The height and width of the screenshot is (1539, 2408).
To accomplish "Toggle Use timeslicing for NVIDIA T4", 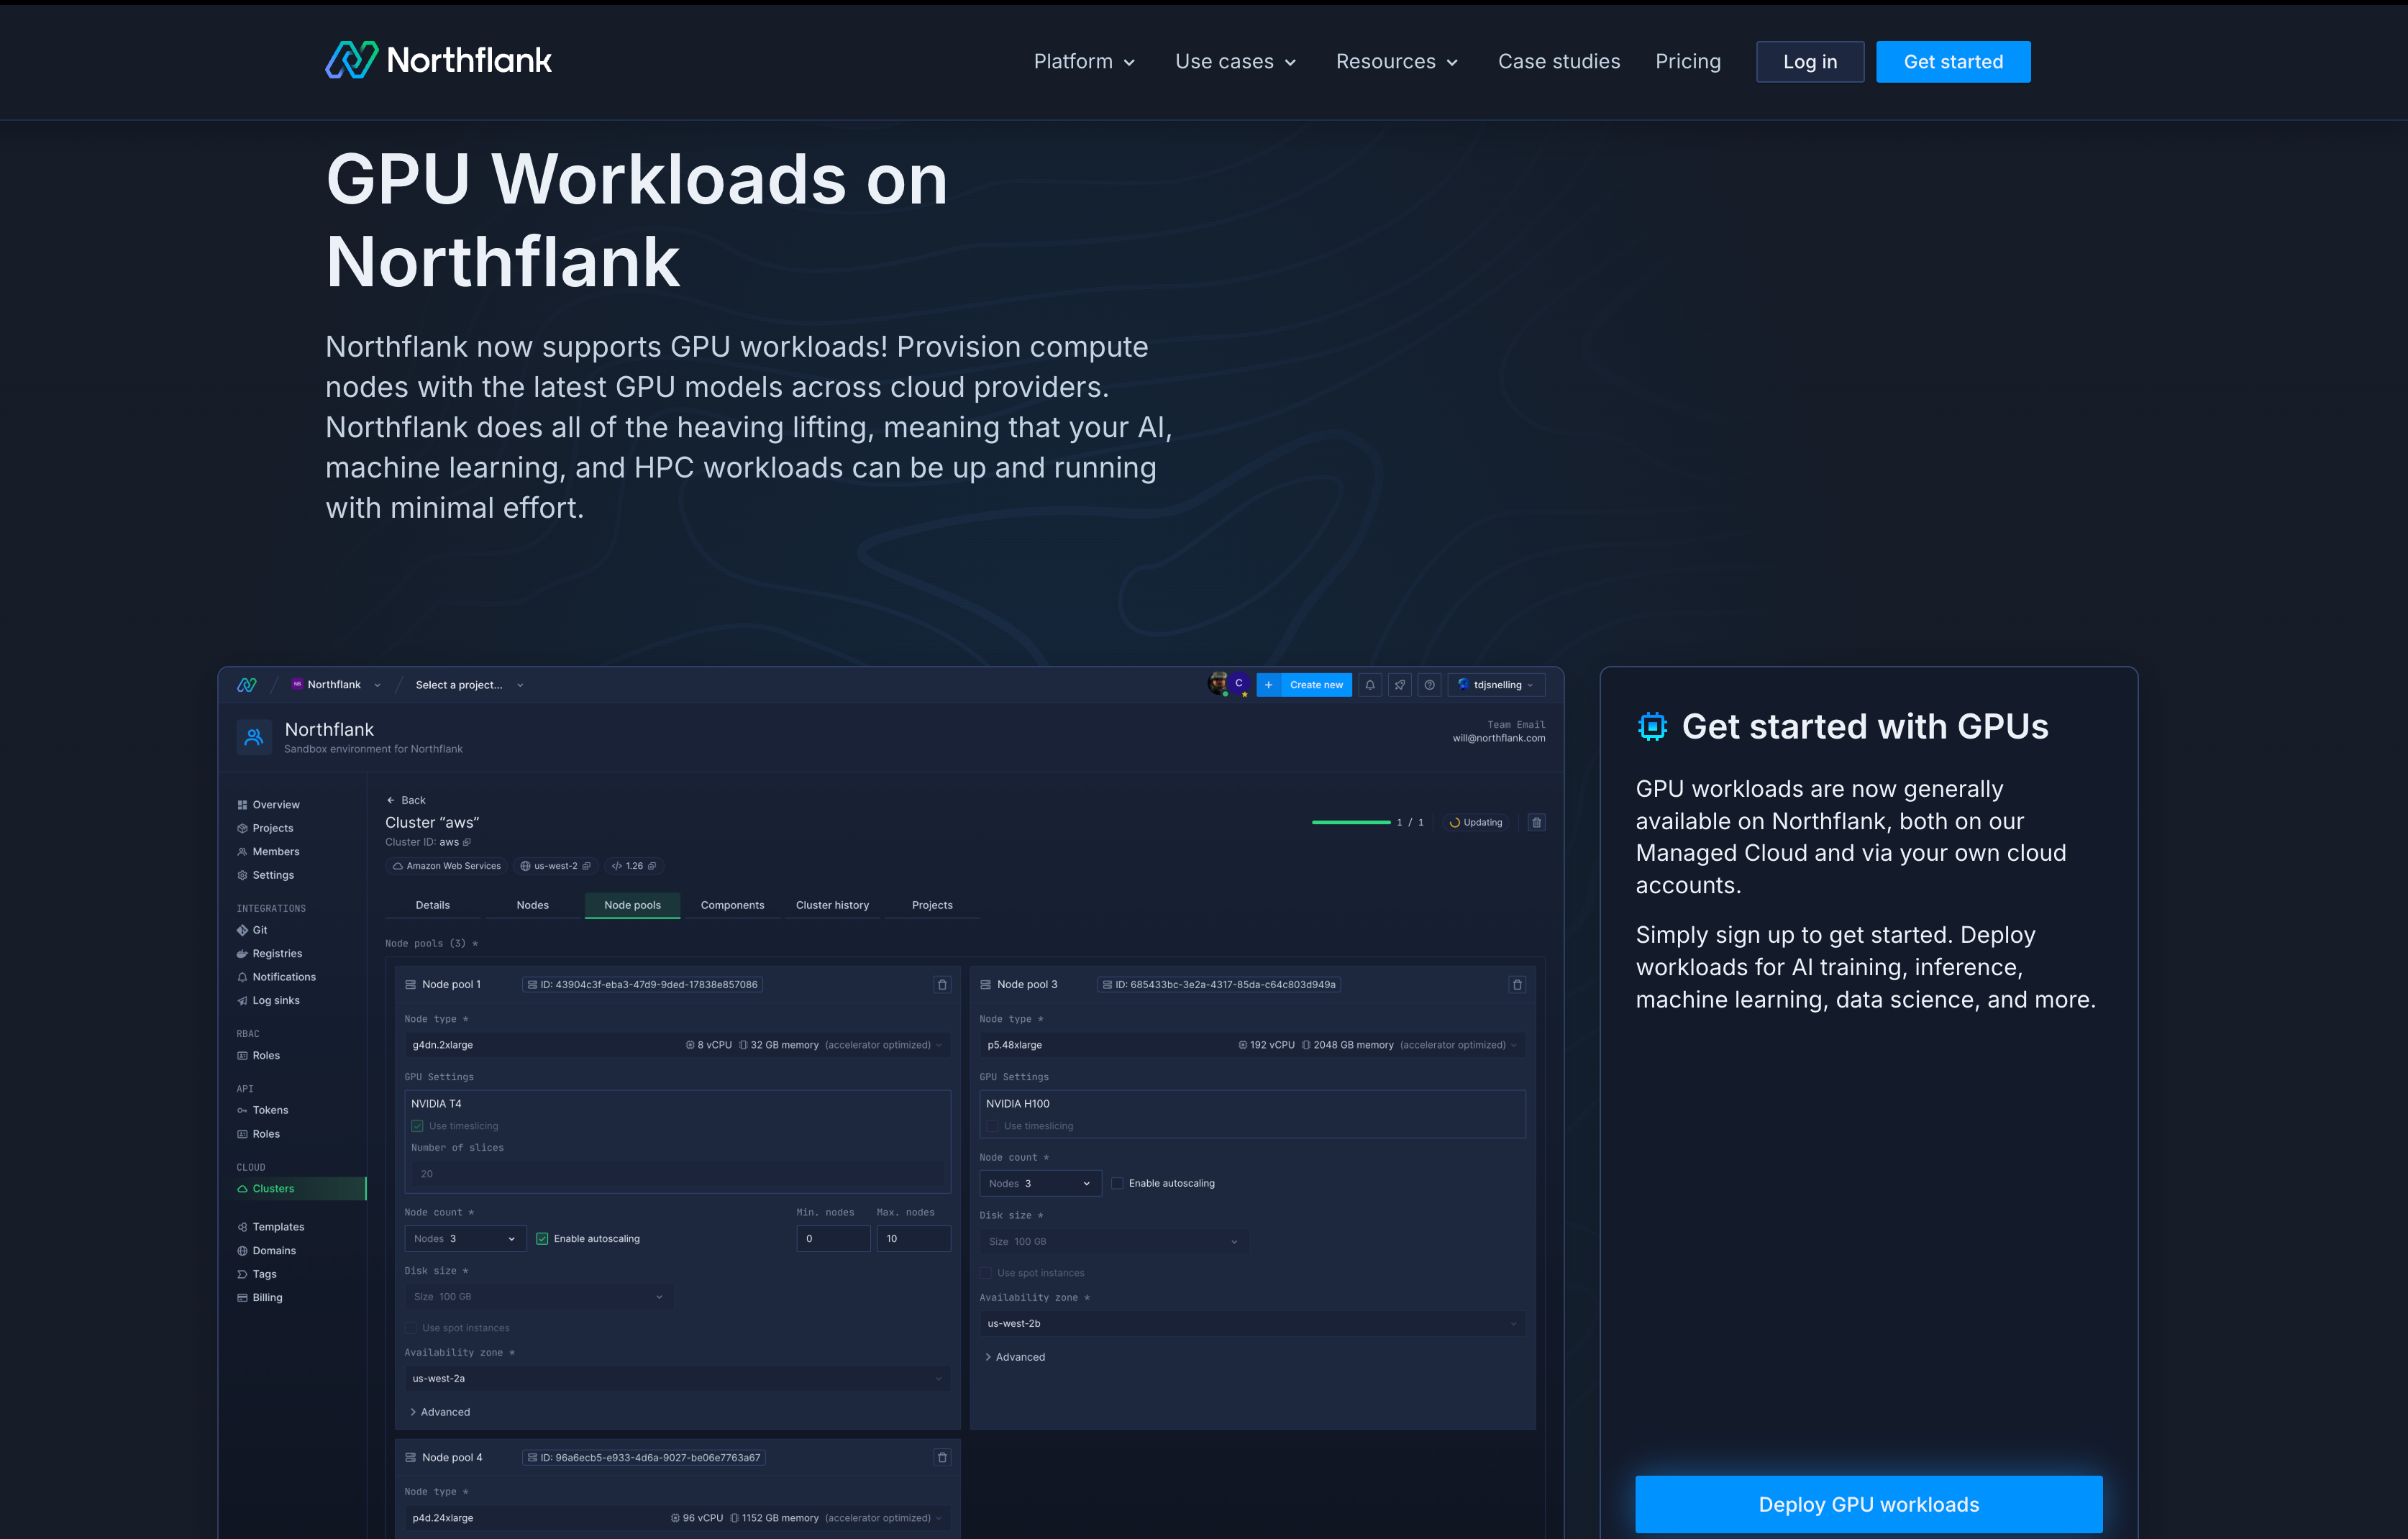I will point(418,1126).
